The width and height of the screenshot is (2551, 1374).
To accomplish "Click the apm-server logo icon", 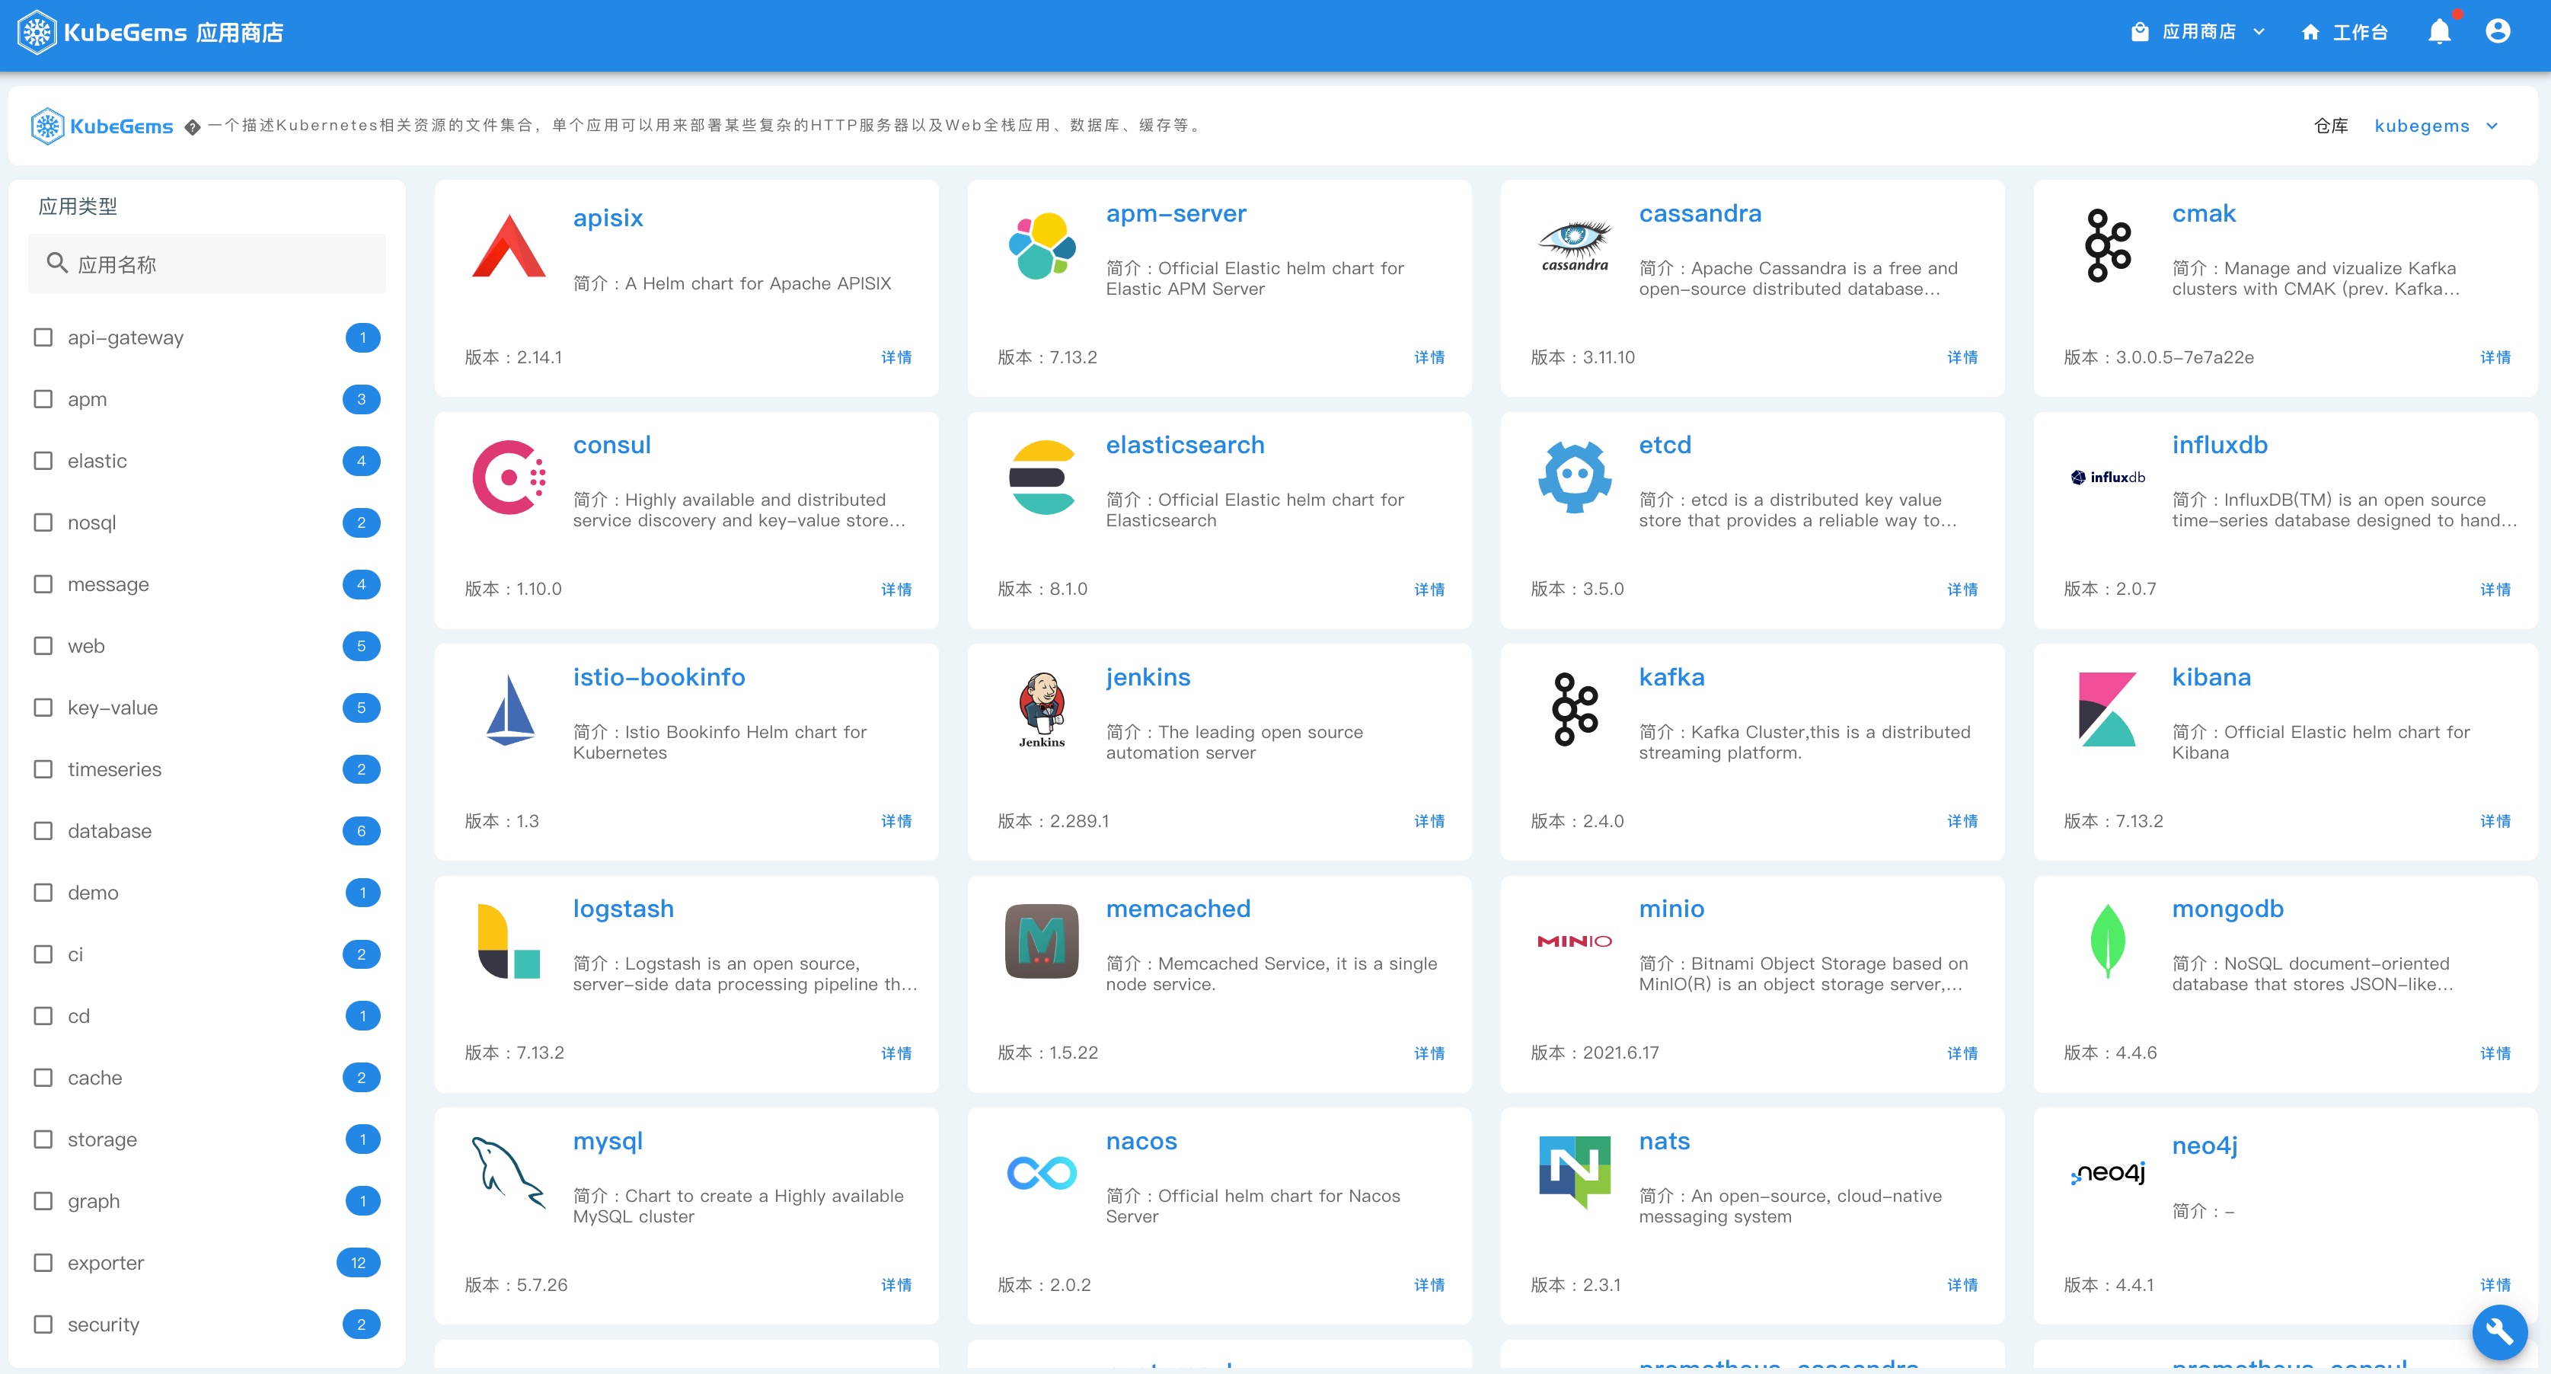I will 1042,246.
